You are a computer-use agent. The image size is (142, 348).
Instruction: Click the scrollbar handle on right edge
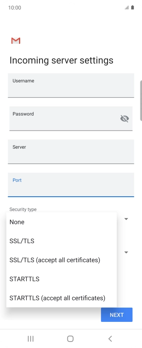141,101
